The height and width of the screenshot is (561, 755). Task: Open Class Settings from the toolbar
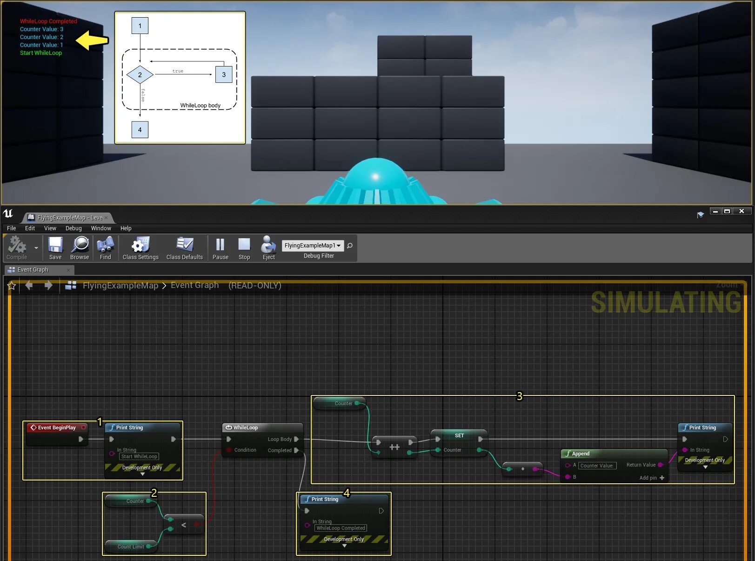point(140,247)
